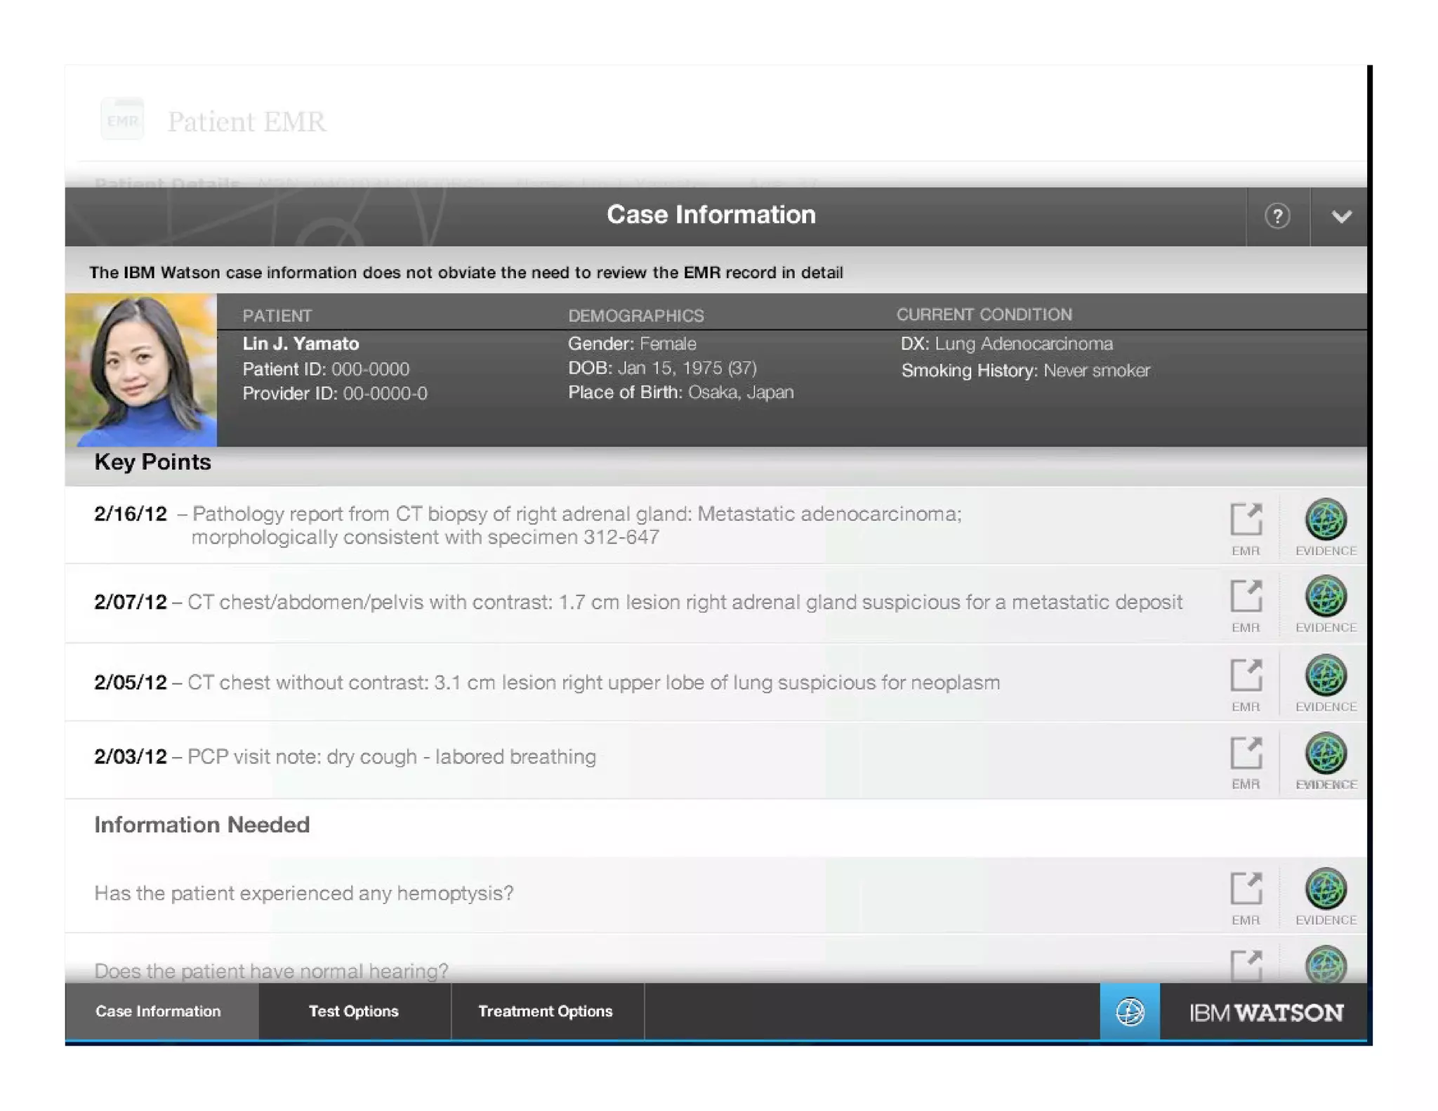View evidence for the 2/07/12 CT with contrast
1438x1111 pixels.
[1325, 604]
